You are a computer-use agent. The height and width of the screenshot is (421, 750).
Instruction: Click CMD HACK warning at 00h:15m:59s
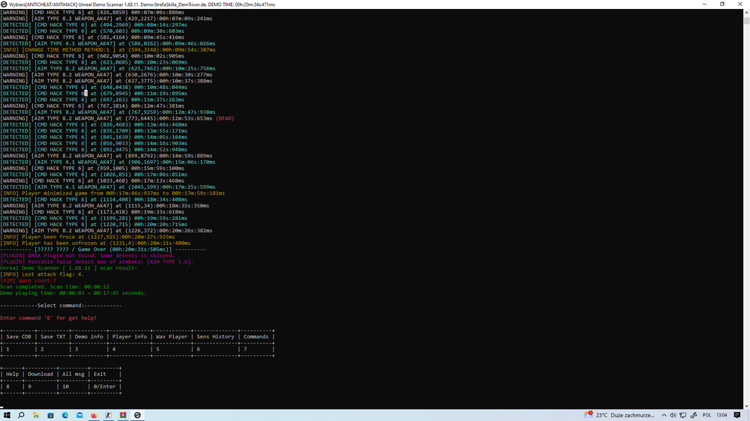[x=92, y=169]
